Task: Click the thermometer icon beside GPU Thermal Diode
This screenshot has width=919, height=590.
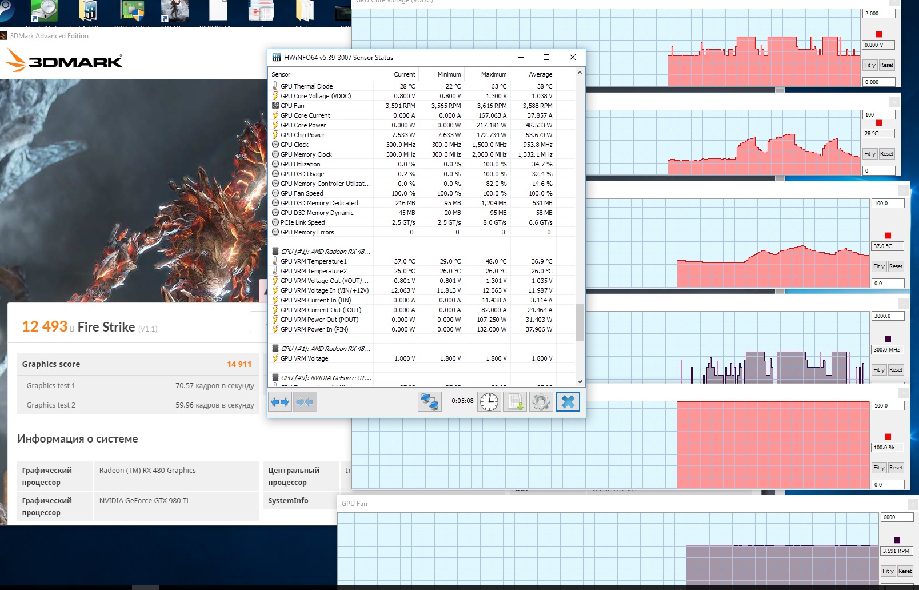Action: pyautogui.click(x=275, y=86)
